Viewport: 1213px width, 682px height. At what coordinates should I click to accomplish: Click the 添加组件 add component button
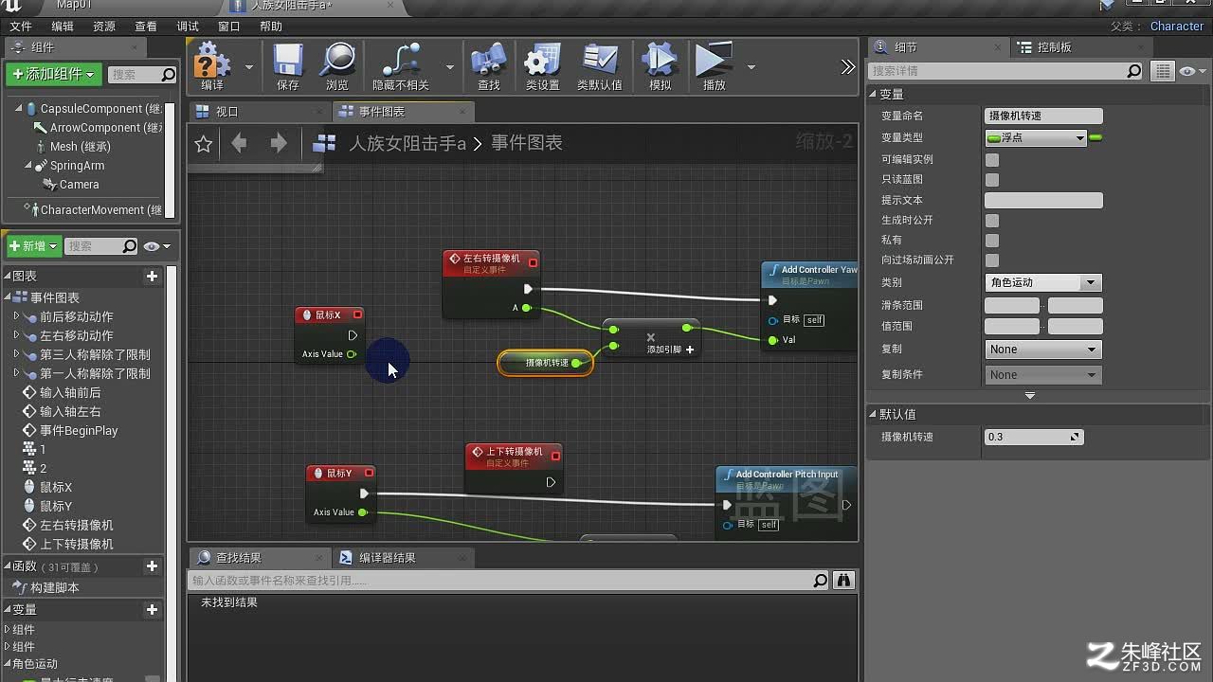pyautogui.click(x=53, y=74)
